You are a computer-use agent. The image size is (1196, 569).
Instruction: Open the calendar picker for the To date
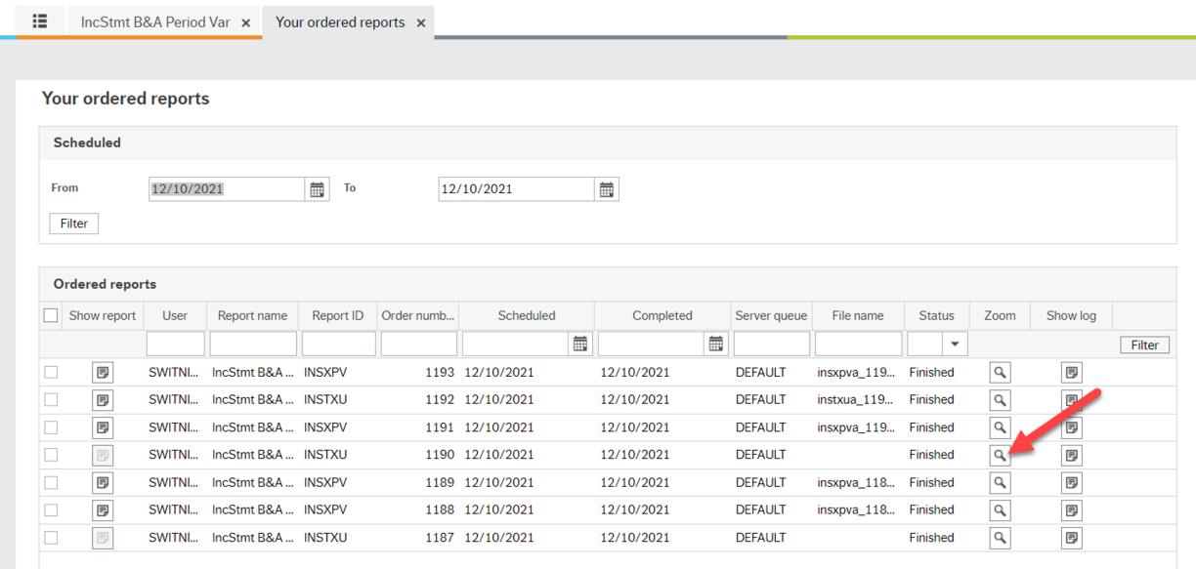(x=607, y=188)
